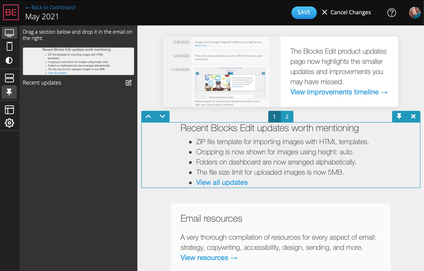The height and width of the screenshot is (271, 424).
Task: Unpin the selected section via toolbar pin
Action: pyautogui.click(x=400, y=116)
